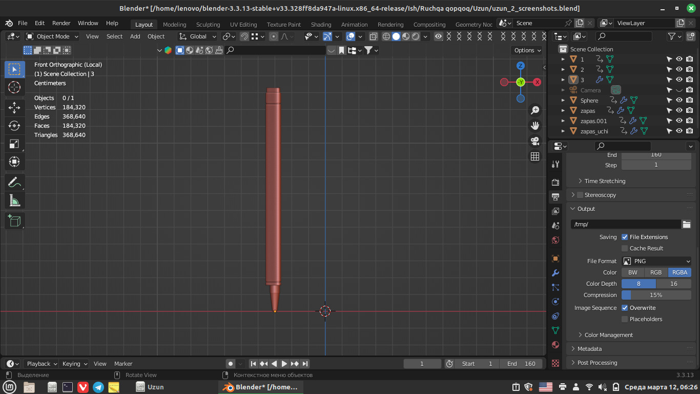Select the Annotate tool

[x=14, y=182]
